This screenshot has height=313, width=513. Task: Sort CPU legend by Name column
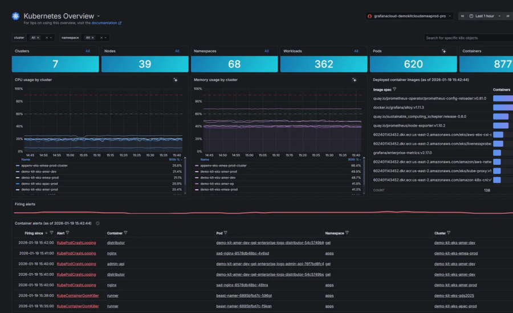pyautogui.click(x=26, y=160)
